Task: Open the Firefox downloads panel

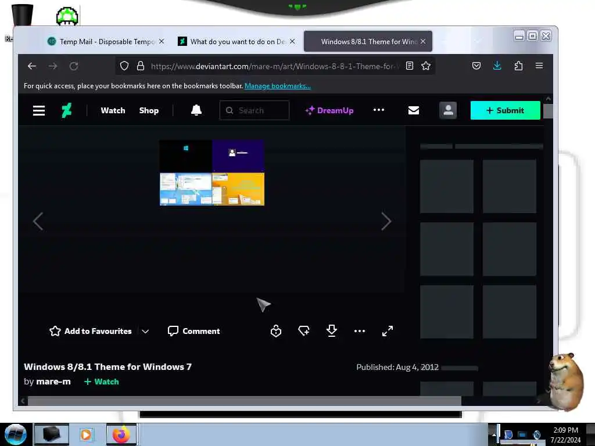Action: (497, 66)
